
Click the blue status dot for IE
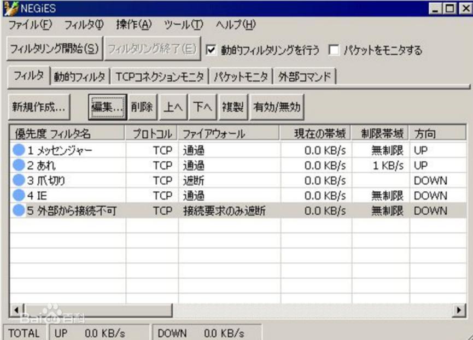pos(19,195)
